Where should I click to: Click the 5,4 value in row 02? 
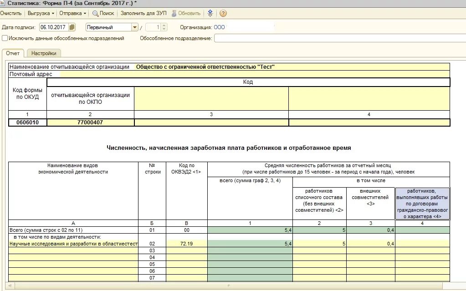(x=250, y=244)
